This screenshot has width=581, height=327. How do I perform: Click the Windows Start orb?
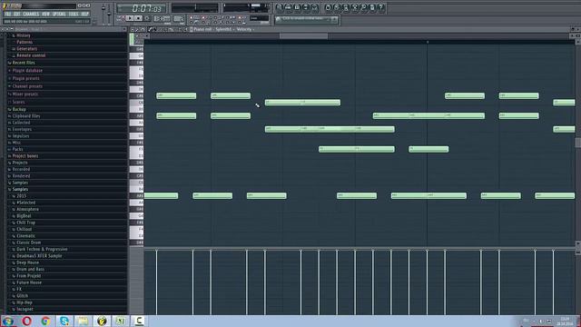[x=8, y=321]
